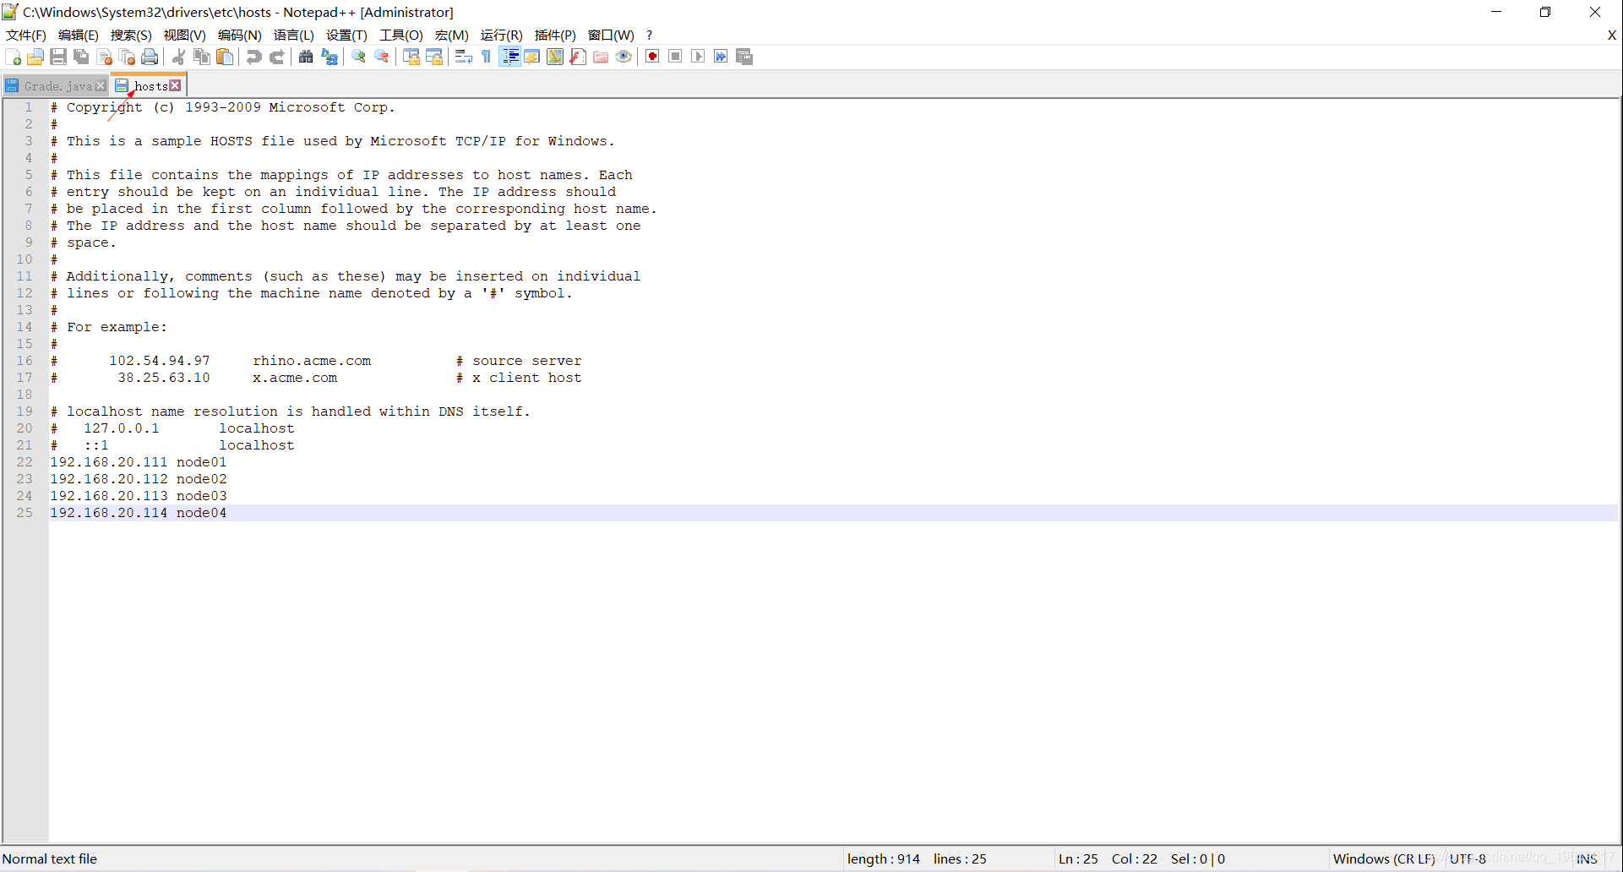Open the 搜索(S) menu
The image size is (1623, 872).
click(131, 35)
